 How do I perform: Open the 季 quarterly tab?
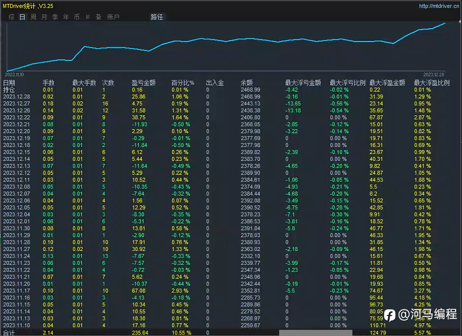click(55, 17)
